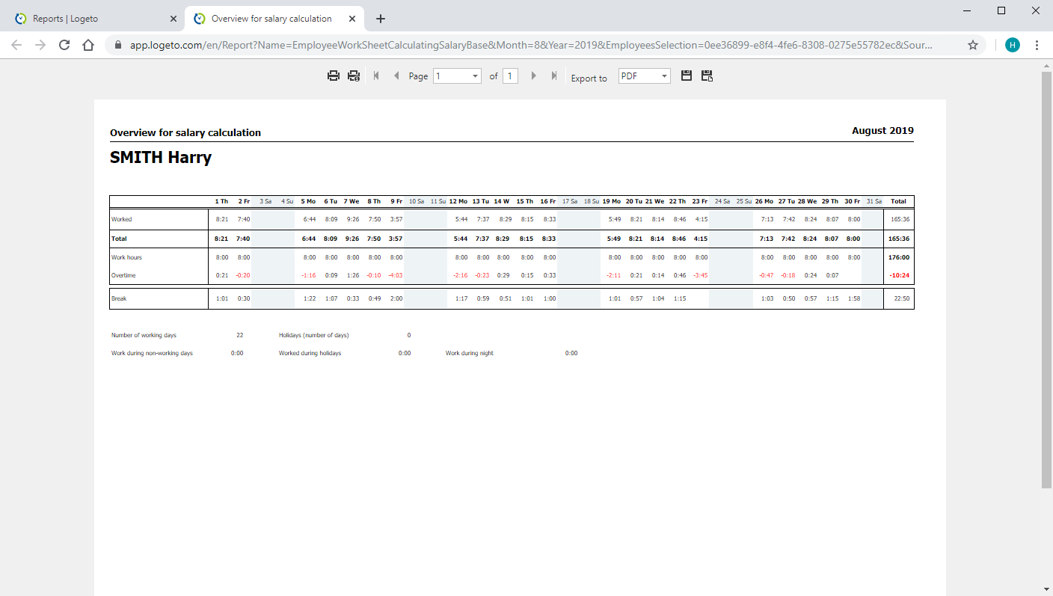Click the 1 Th column header
Screen dimensions: 1053x596
pos(221,201)
